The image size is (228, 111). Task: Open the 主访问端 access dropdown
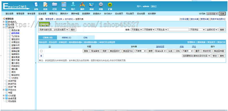click(x=212, y=14)
